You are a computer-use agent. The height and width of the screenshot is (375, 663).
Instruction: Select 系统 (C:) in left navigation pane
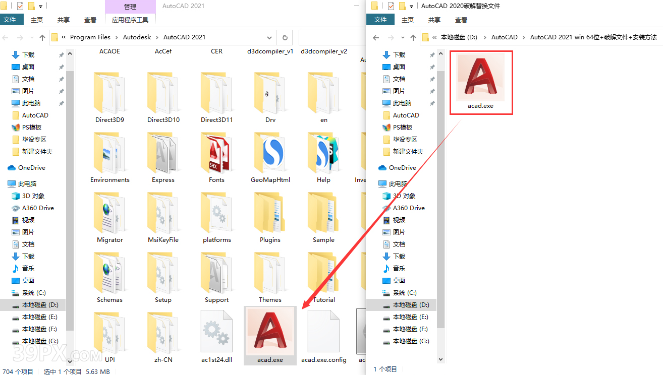coord(34,292)
